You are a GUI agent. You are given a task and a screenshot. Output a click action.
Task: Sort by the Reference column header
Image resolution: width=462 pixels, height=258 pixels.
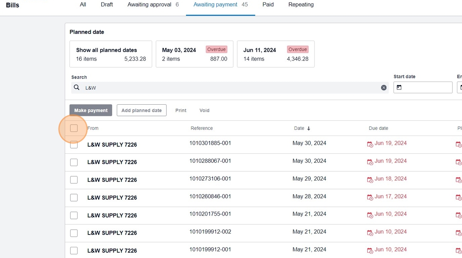pyautogui.click(x=202, y=128)
